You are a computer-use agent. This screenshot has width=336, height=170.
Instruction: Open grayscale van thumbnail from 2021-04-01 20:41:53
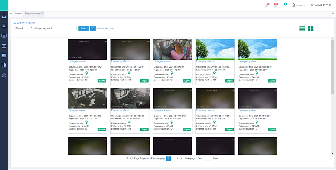(x=88, y=98)
